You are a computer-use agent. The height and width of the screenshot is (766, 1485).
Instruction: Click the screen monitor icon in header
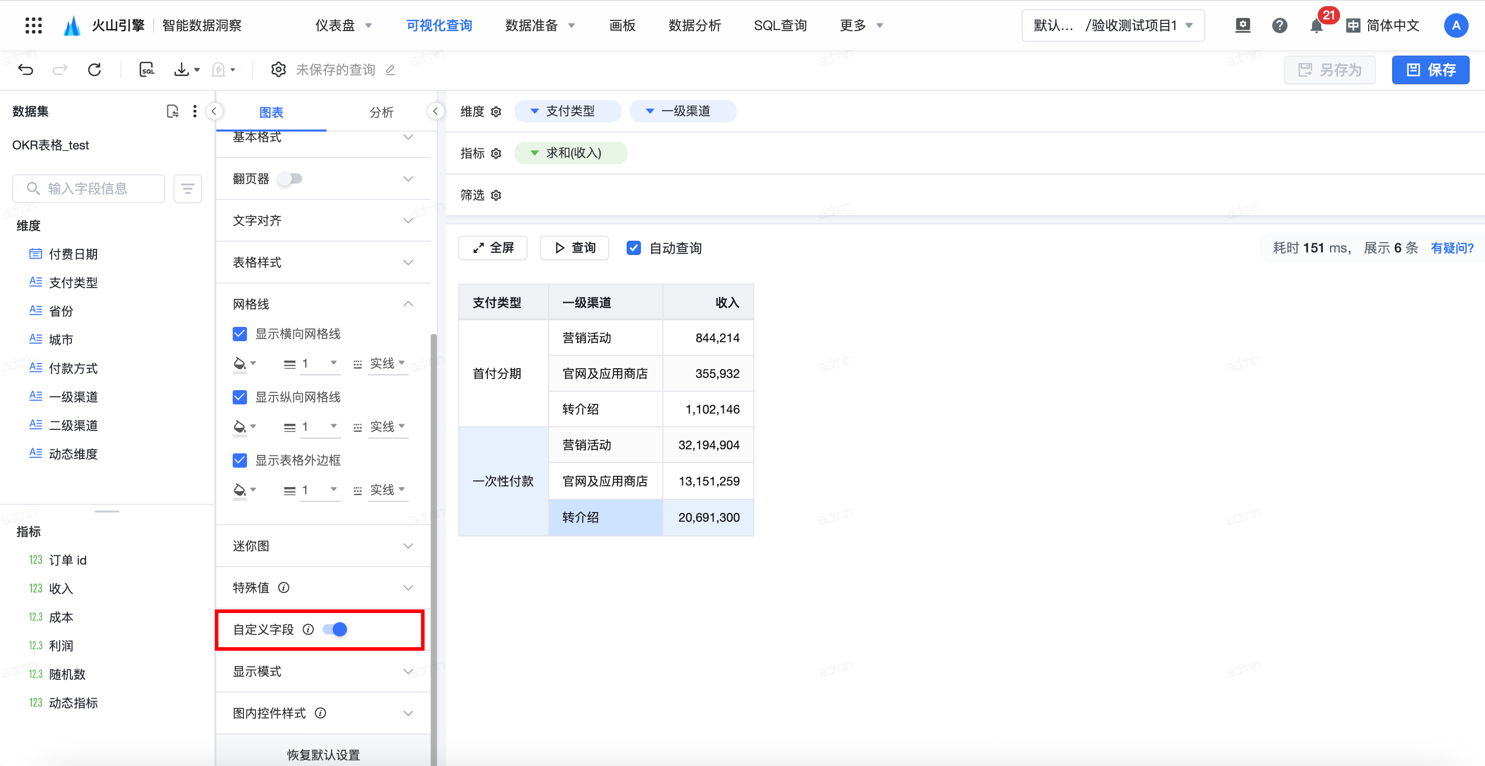pyautogui.click(x=1242, y=25)
